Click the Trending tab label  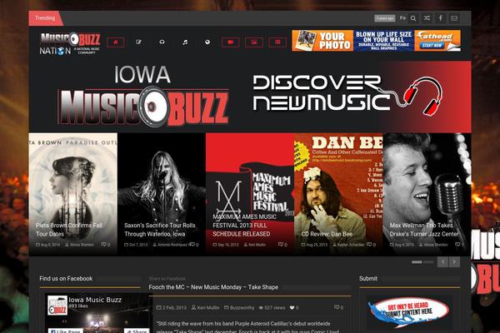[45, 18]
